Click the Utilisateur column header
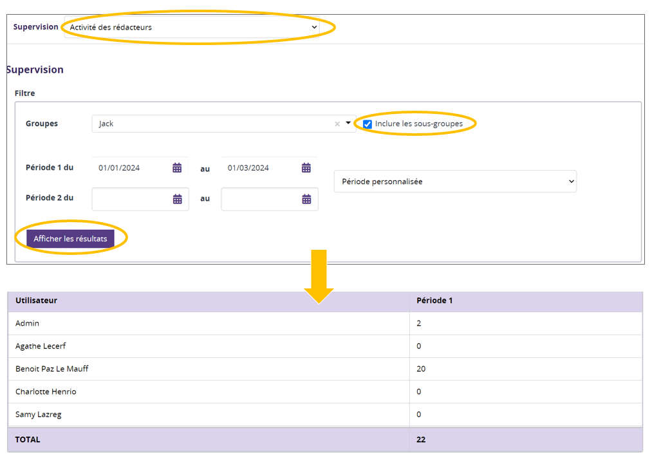Viewport: 650px width, 459px height. click(37, 301)
